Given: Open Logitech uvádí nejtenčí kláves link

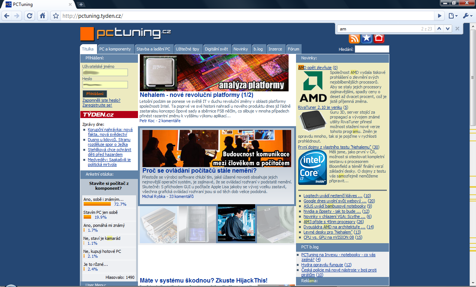Looking at the screenshot, I should (x=333, y=196).
